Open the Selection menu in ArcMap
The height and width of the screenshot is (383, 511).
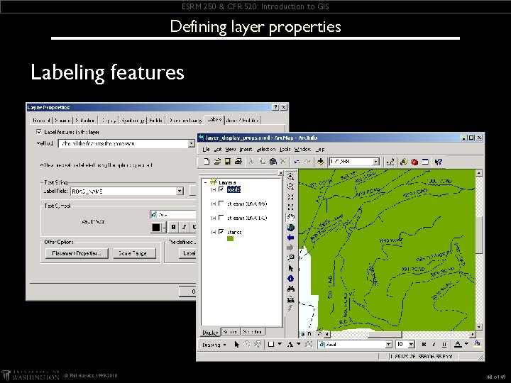point(266,149)
